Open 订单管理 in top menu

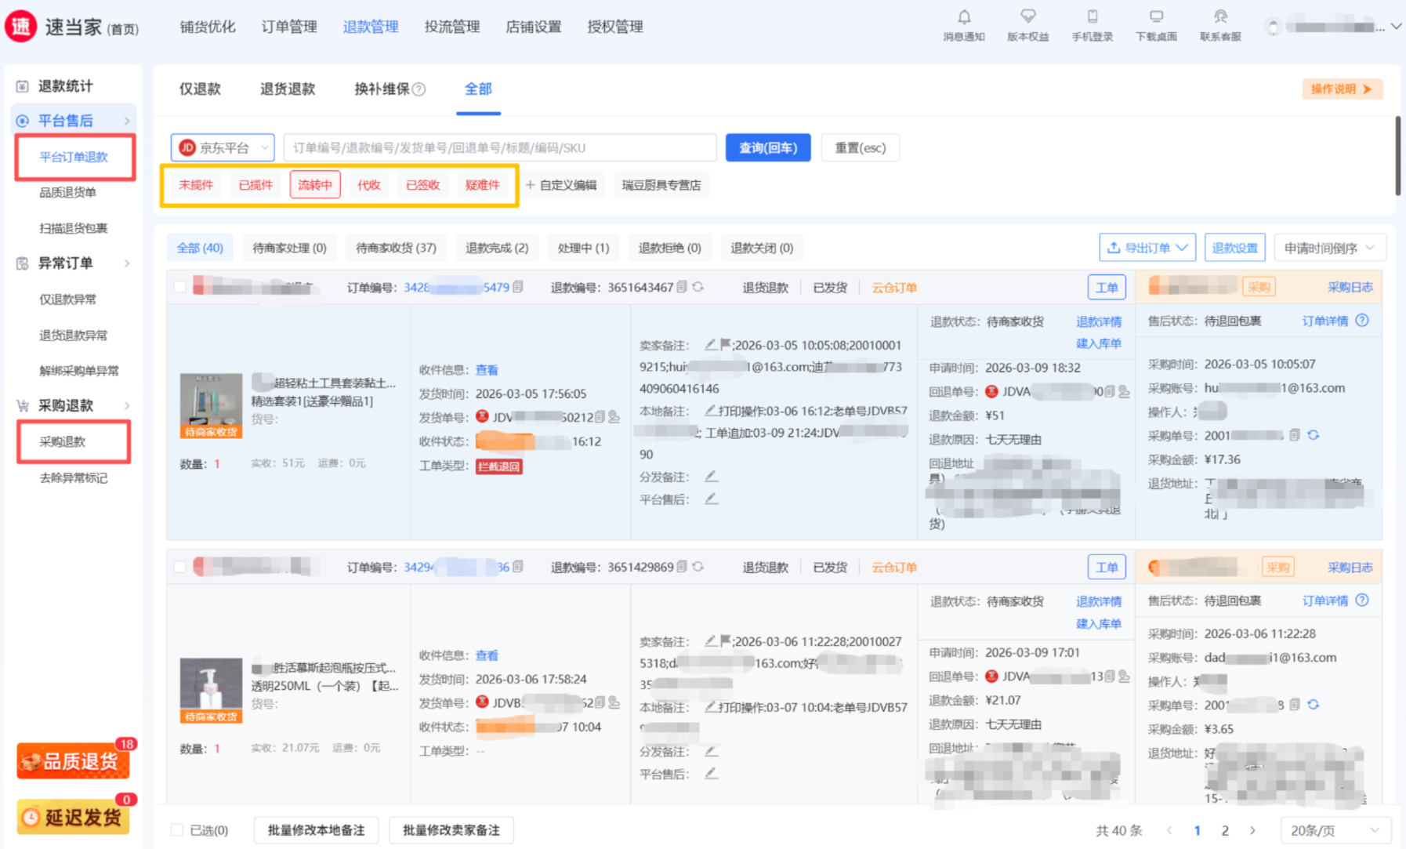(289, 27)
